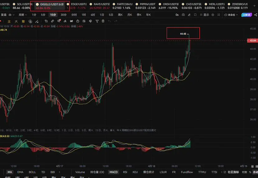Click the 43.84 current price label
The image size is (258, 178).
pos(252,40)
